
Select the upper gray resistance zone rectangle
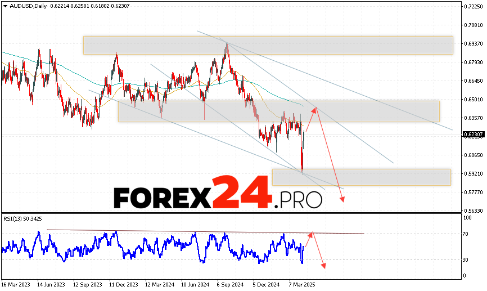pos(268,45)
